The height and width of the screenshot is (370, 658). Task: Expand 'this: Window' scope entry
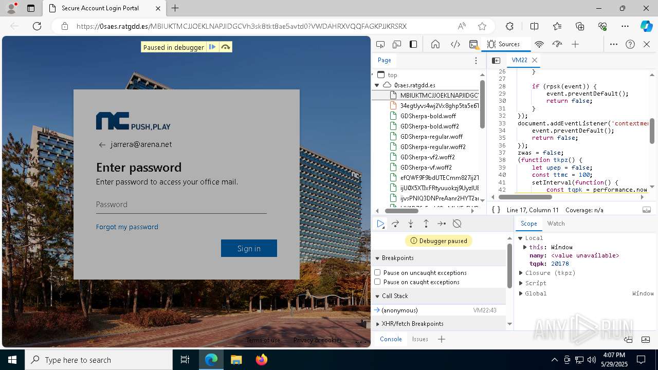click(x=525, y=247)
